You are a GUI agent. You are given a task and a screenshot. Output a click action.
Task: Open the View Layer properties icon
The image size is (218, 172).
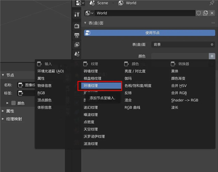[x=77, y=45]
